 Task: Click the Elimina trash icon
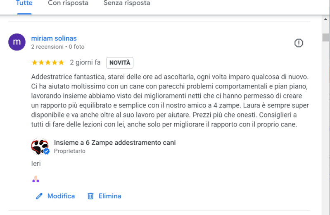point(90,196)
